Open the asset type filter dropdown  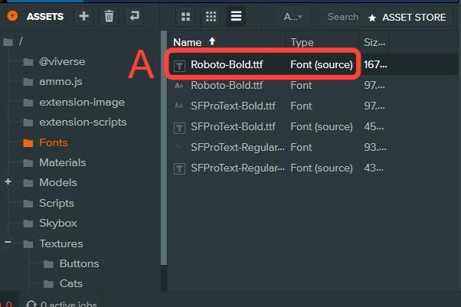(x=293, y=17)
